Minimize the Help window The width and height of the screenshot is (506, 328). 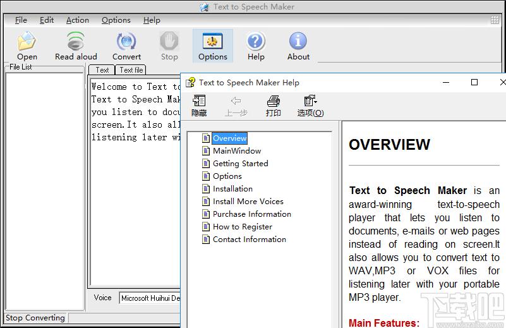point(446,83)
